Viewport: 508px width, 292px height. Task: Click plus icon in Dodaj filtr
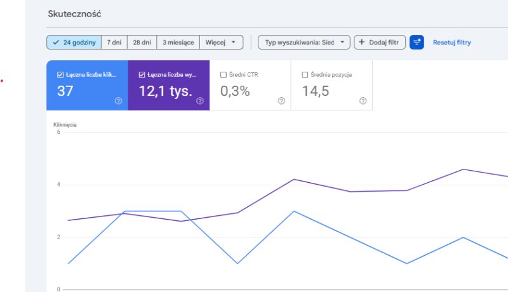(362, 42)
